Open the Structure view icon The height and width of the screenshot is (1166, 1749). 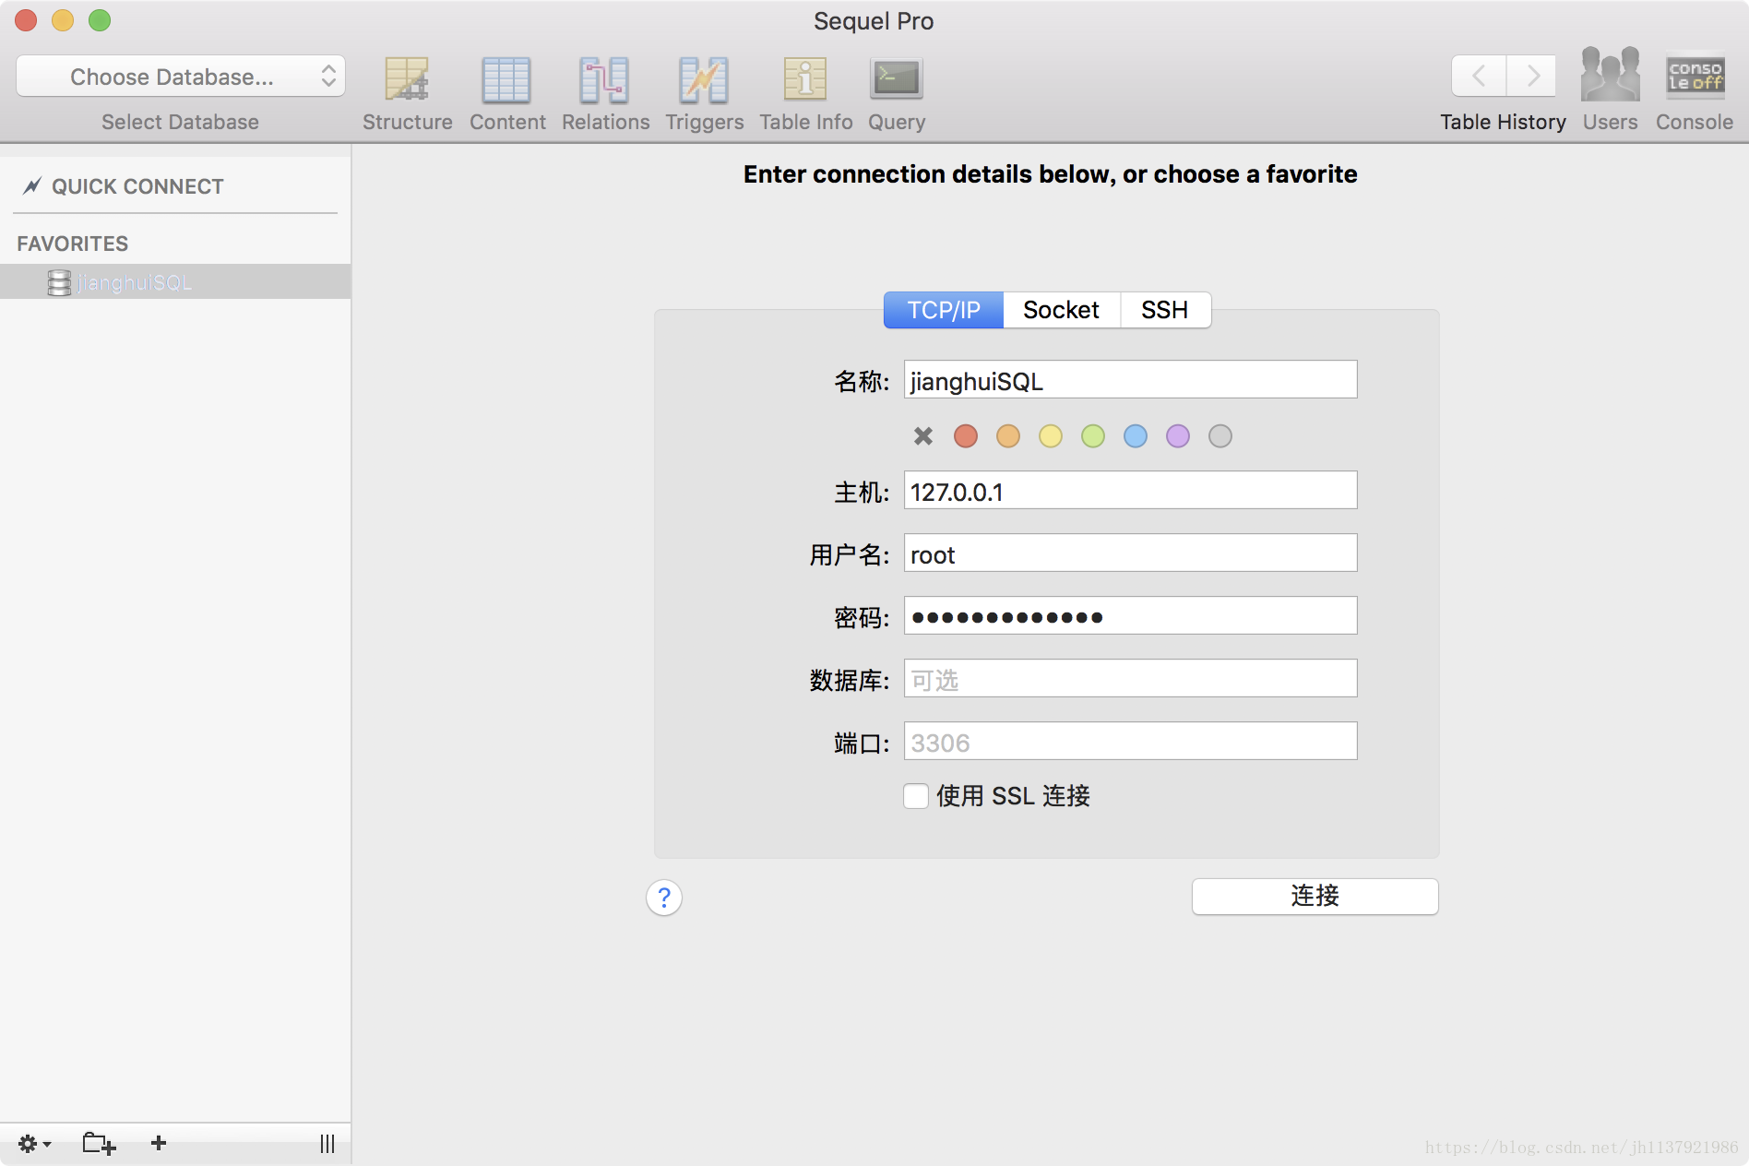[407, 79]
